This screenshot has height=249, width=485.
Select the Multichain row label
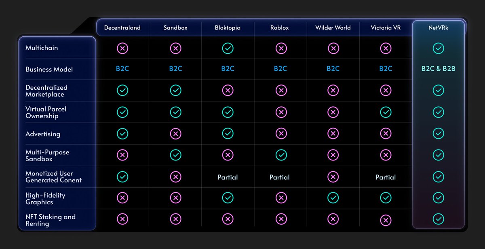[x=42, y=48]
